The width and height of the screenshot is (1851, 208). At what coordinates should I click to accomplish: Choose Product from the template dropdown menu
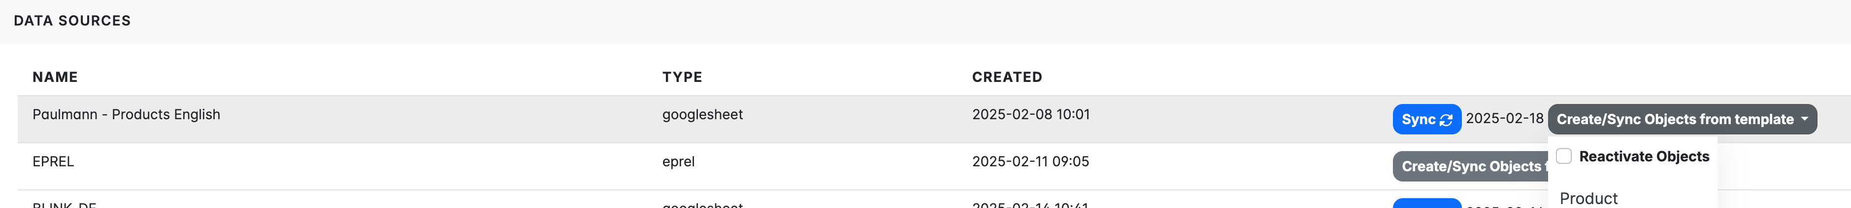tap(1588, 198)
